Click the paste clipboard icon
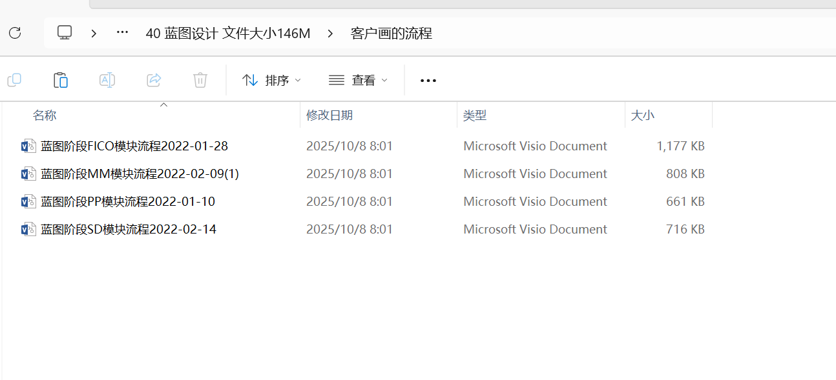This screenshot has width=836, height=380. point(61,80)
